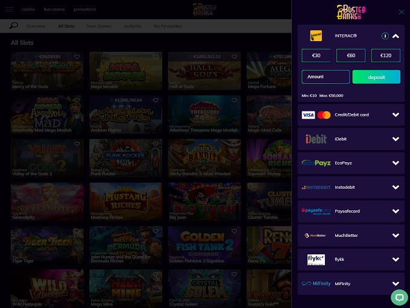The height and width of the screenshot is (308, 410).
Task: Open Mega Mine game thumbnail
Action: coord(125,288)
